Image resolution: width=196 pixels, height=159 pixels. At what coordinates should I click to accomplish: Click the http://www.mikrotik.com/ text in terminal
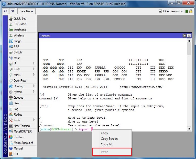(x=141, y=87)
